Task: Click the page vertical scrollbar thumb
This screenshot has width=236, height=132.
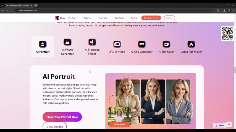Action: click(235, 70)
